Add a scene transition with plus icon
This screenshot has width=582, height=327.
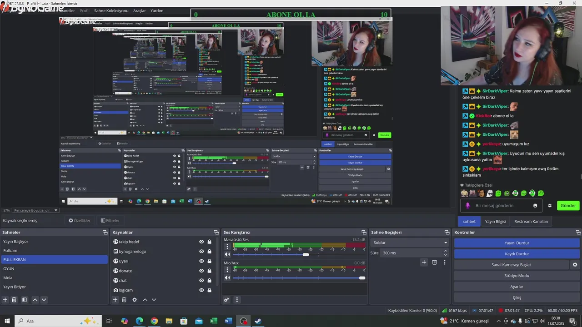click(x=424, y=262)
